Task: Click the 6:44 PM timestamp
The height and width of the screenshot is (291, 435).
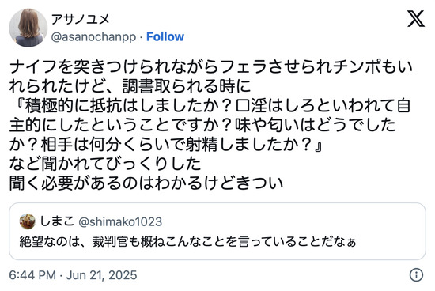Action: point(32,275)
